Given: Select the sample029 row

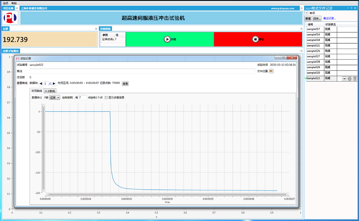Looking at the screenshot, I should (x=332, y=68).
